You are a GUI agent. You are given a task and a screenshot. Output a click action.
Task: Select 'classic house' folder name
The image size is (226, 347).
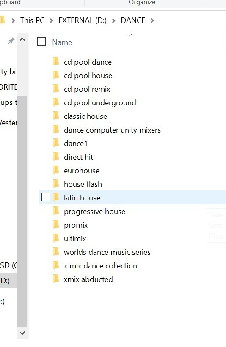85,116
